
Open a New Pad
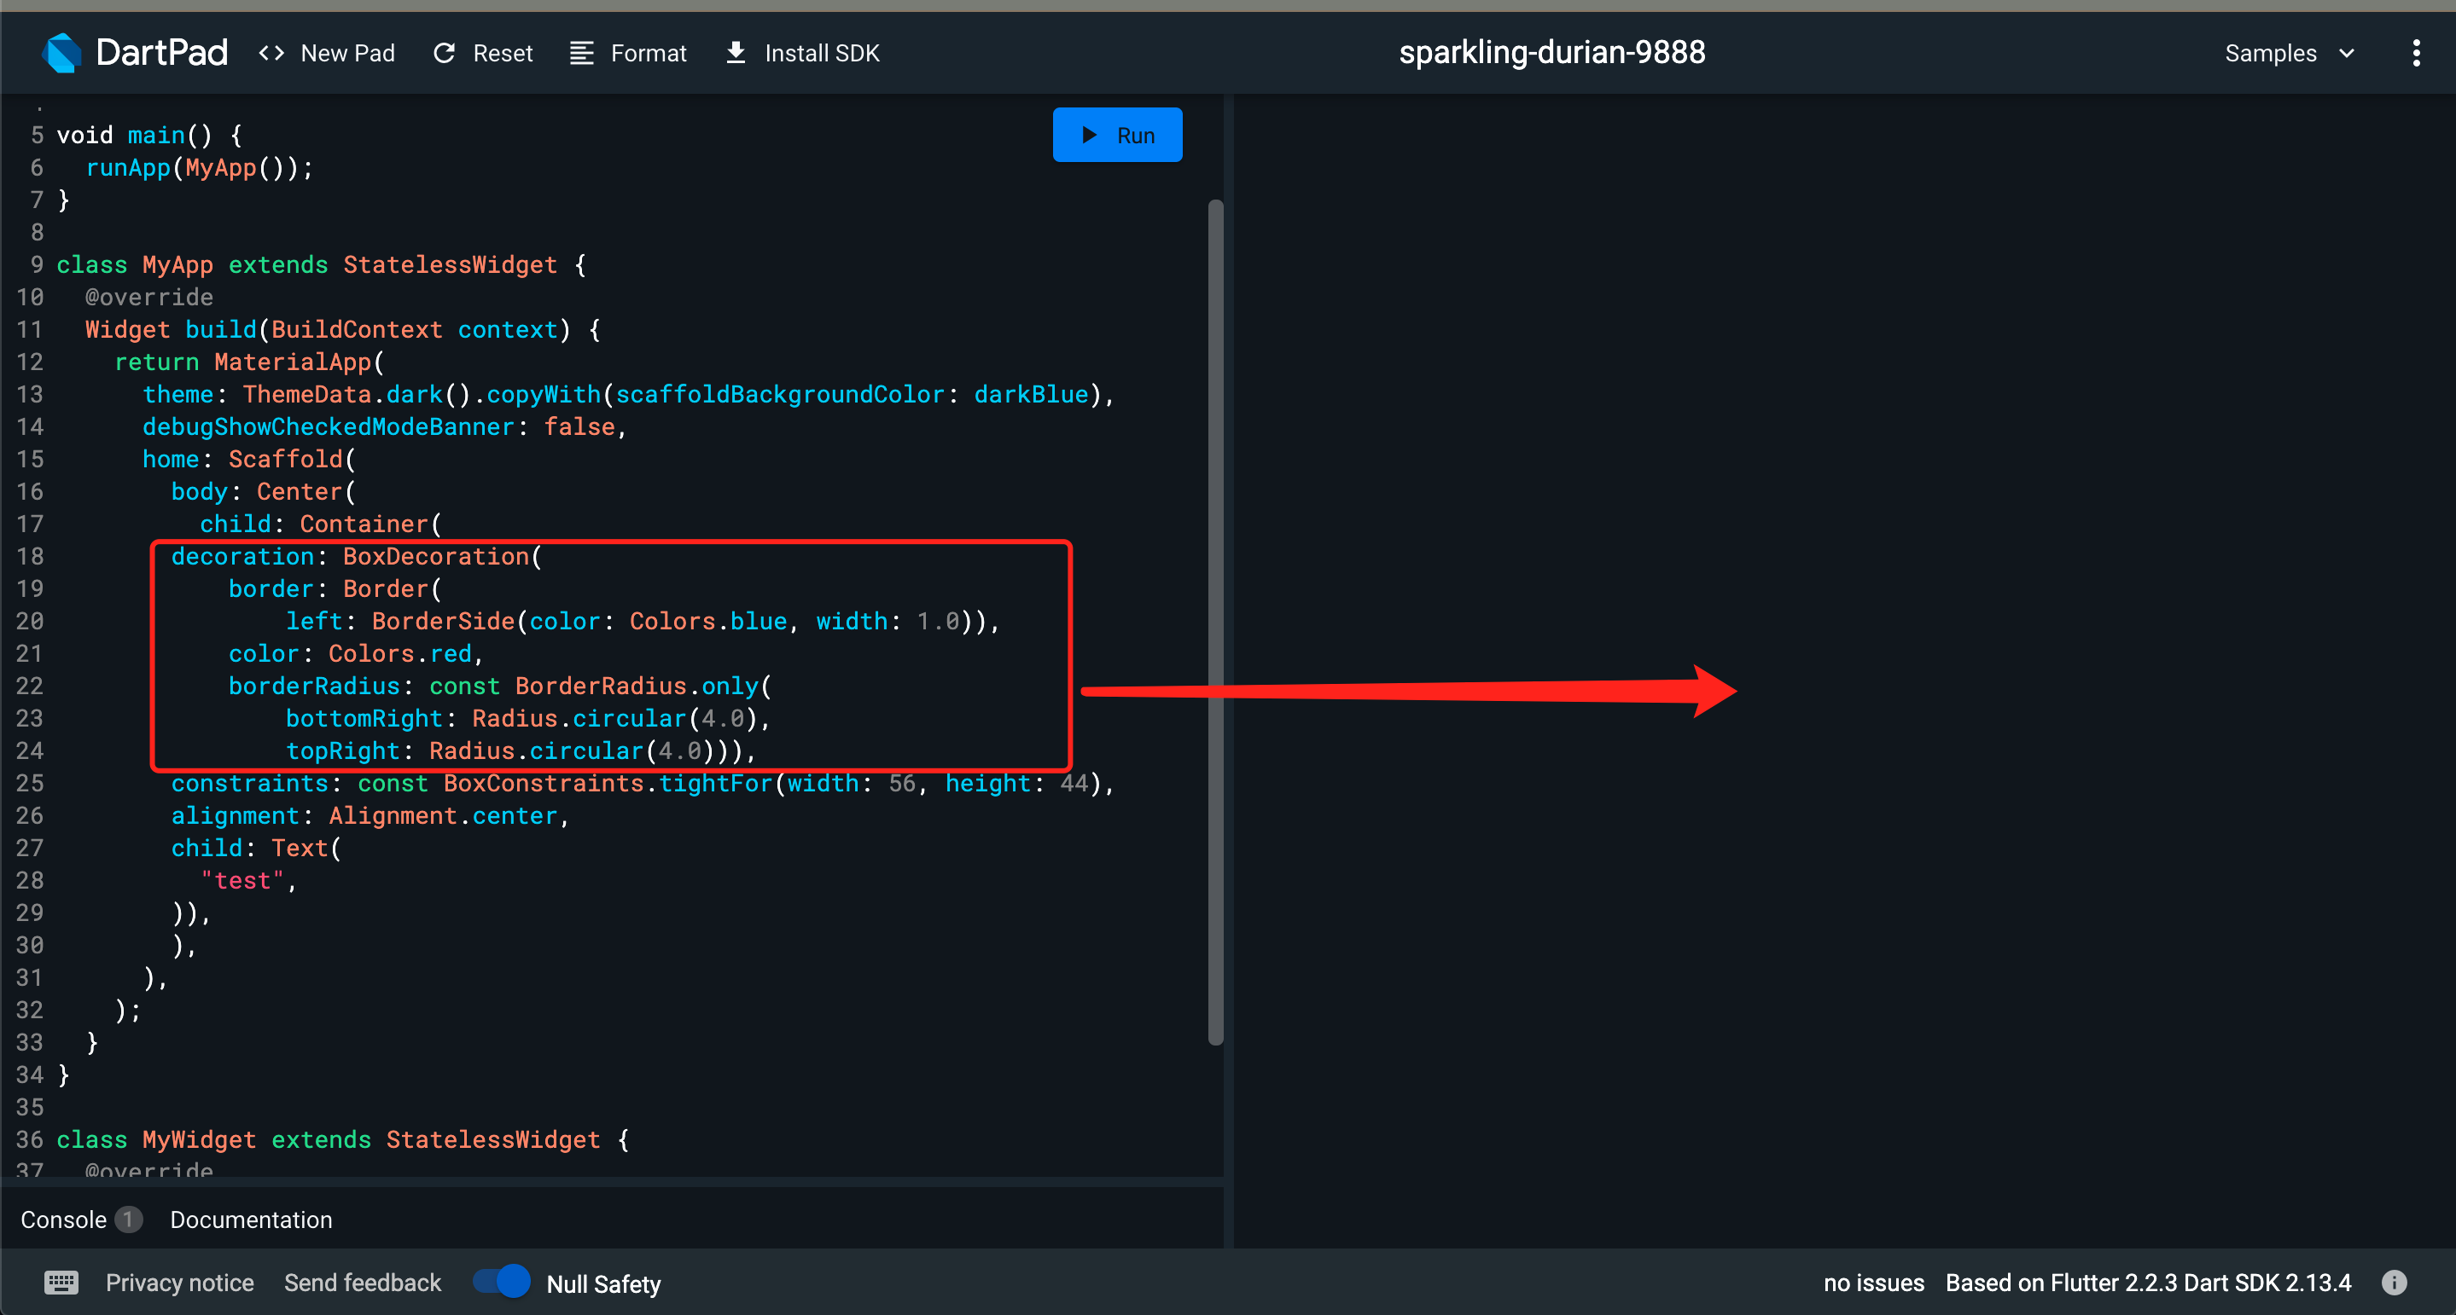tap(327, 54)
